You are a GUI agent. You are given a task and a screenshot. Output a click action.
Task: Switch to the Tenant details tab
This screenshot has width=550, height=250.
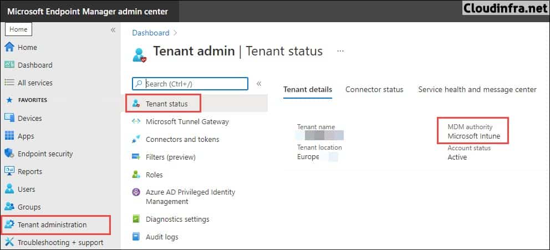[x=308, y=89]
